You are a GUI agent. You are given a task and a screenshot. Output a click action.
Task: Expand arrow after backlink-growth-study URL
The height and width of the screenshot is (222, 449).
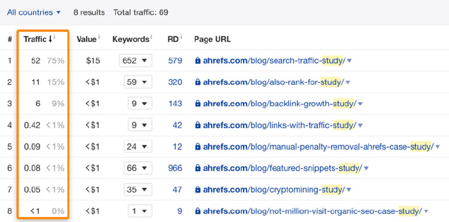pyautogui.click(x=360, y=104)
